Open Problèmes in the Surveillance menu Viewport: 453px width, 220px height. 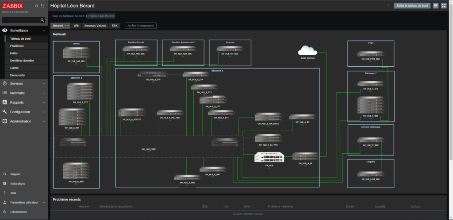point(17,46)
